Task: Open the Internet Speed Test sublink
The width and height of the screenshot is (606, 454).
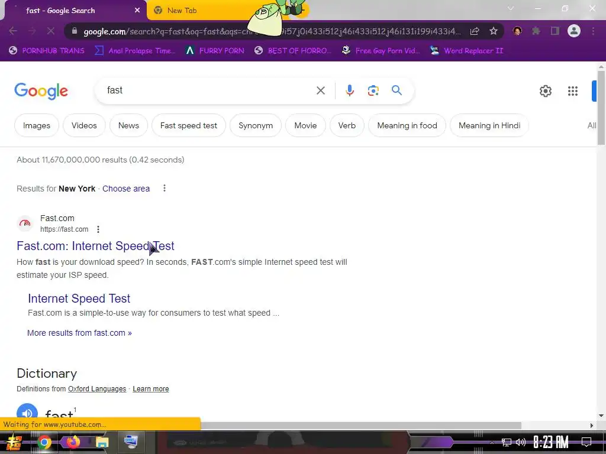Action: click(x=79, y=299)
